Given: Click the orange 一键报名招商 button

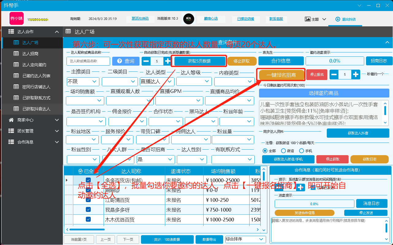Looking at the screenshot, I should pos(281,75).
